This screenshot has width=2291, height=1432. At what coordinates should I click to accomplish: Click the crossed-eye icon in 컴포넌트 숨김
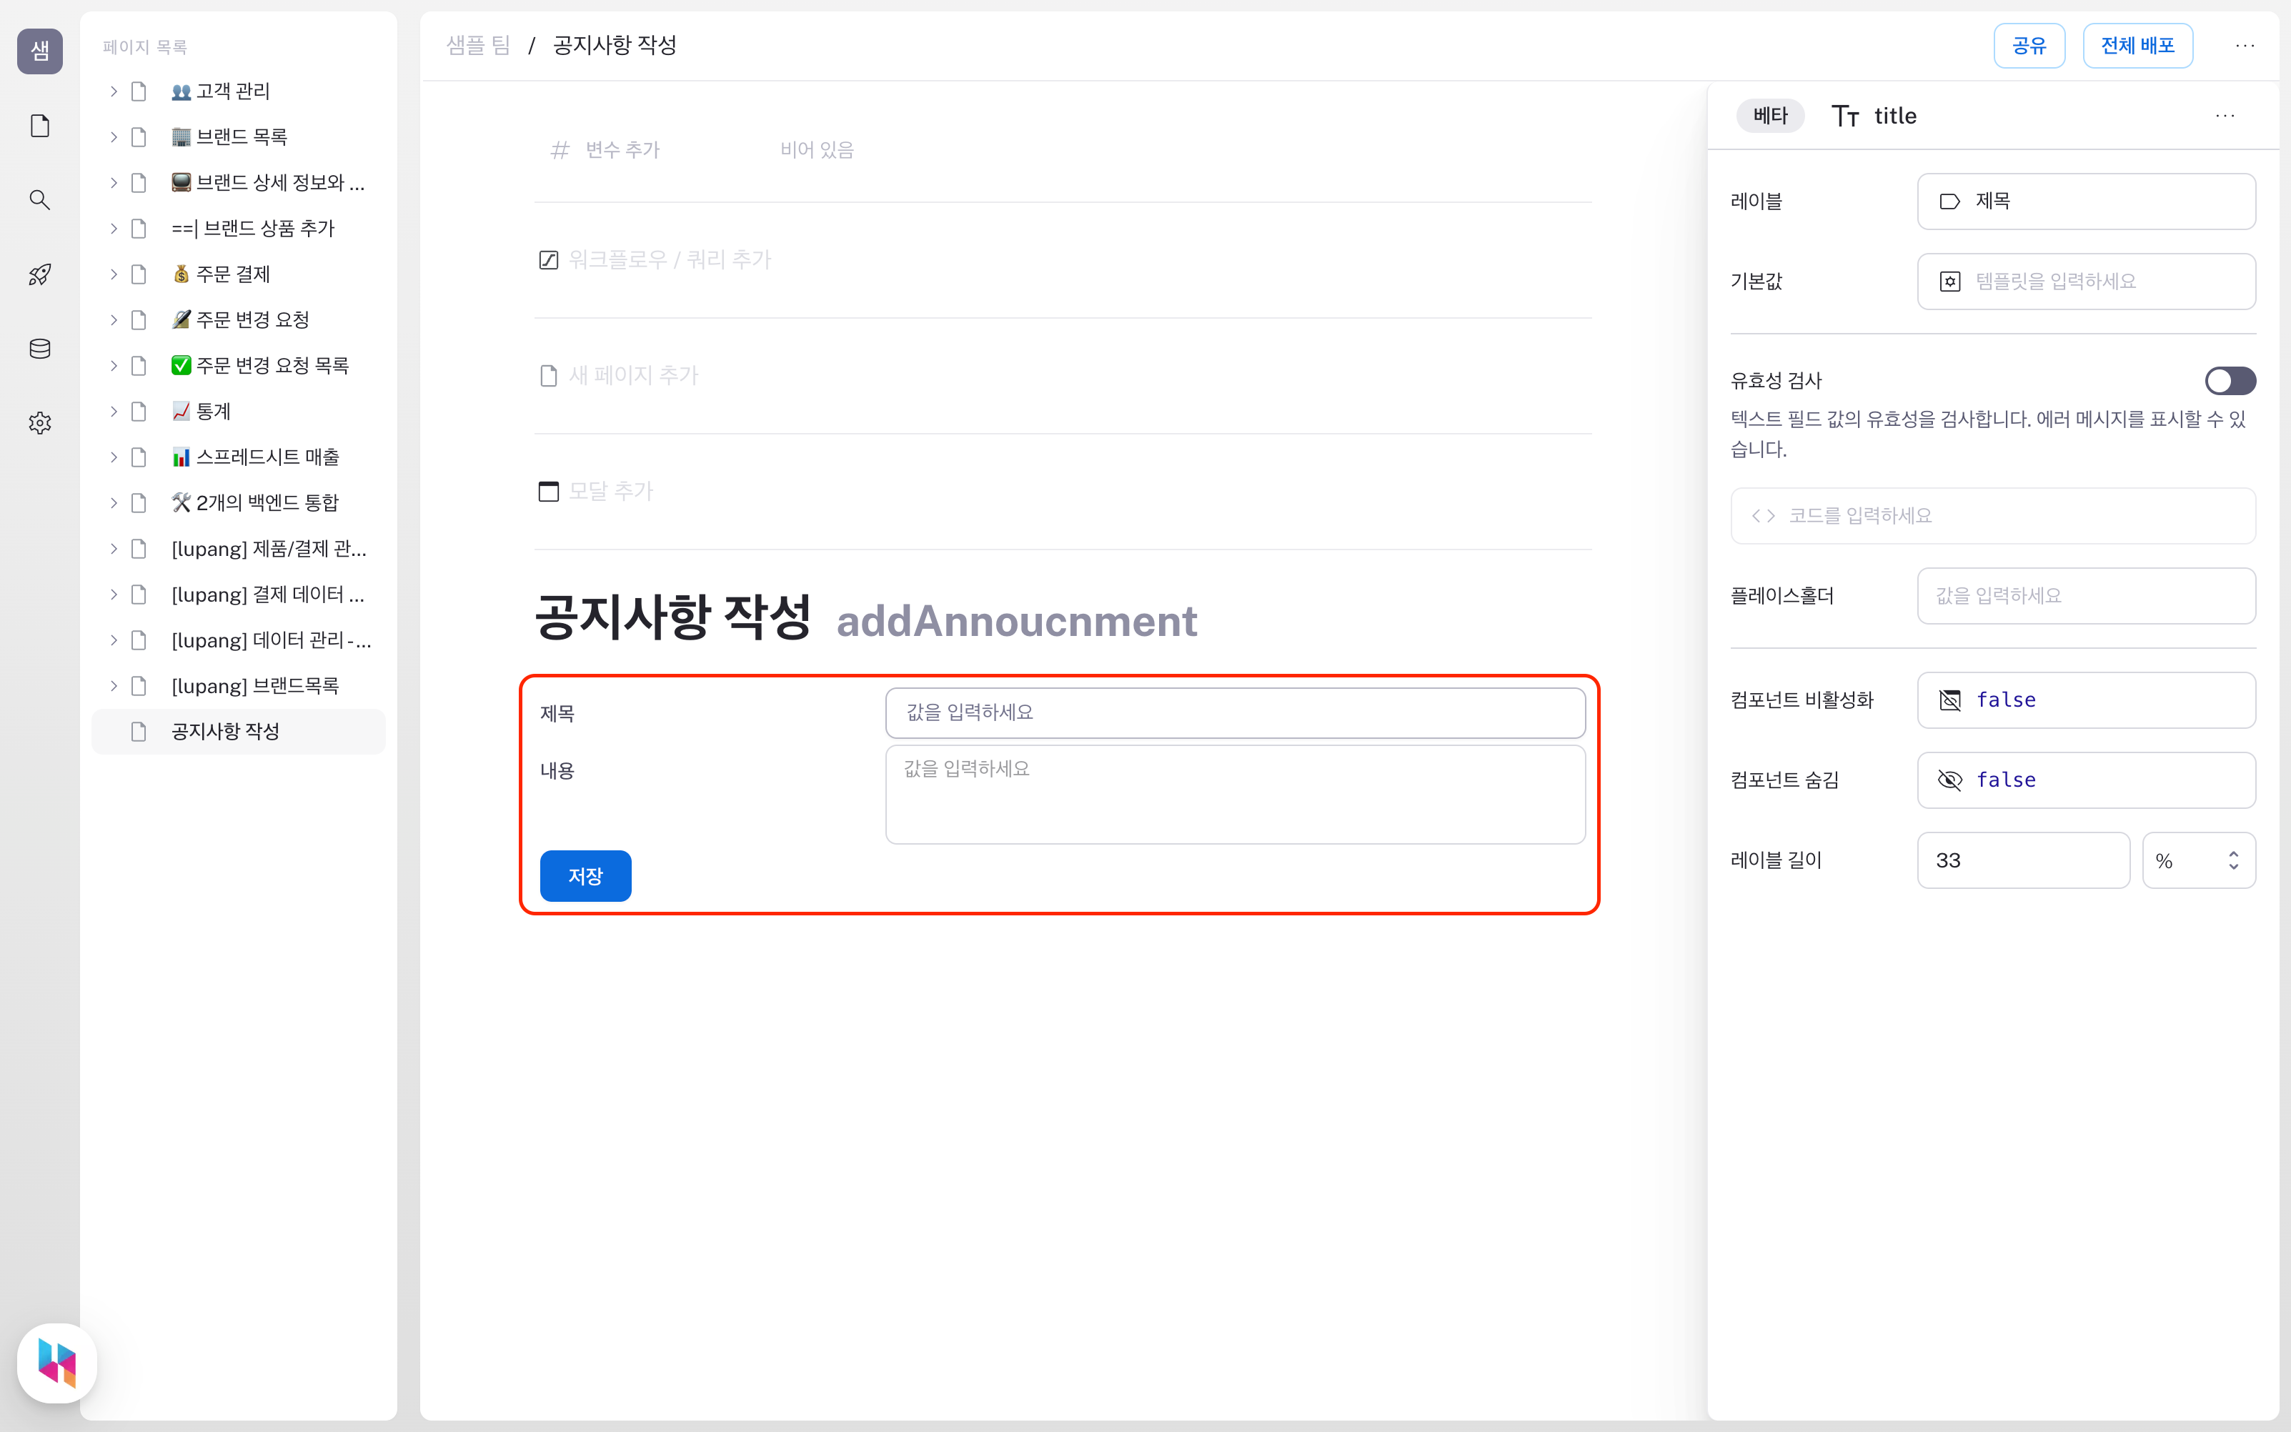(1949, 780)
